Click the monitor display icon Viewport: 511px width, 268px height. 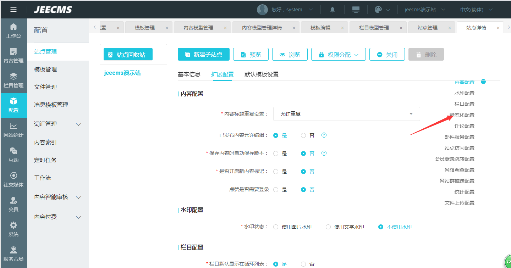[x=356, y=10]
